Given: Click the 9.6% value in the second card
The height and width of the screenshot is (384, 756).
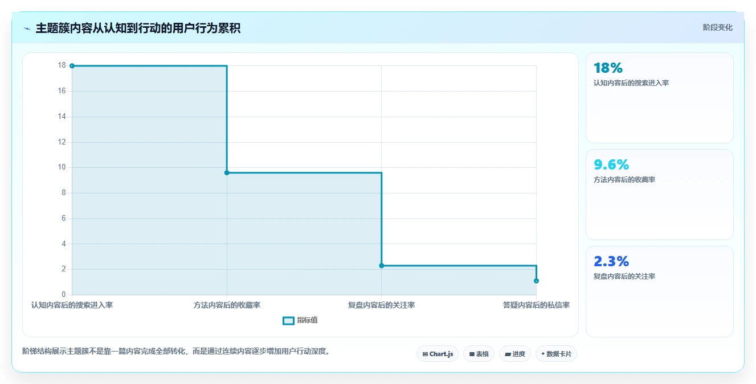Looking at the screenshot, I should [611, 165].
